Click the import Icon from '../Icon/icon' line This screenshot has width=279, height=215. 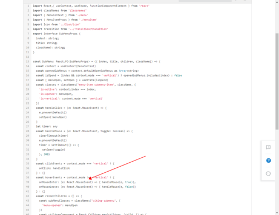[x=56, y=24]
